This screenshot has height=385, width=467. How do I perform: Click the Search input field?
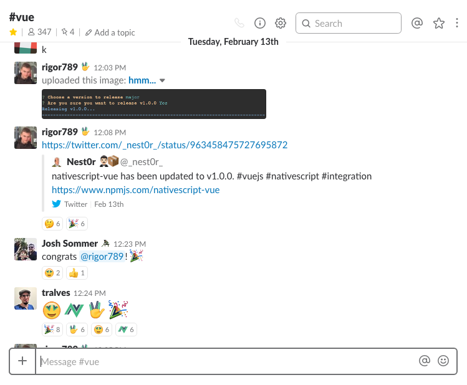point(348,23)
